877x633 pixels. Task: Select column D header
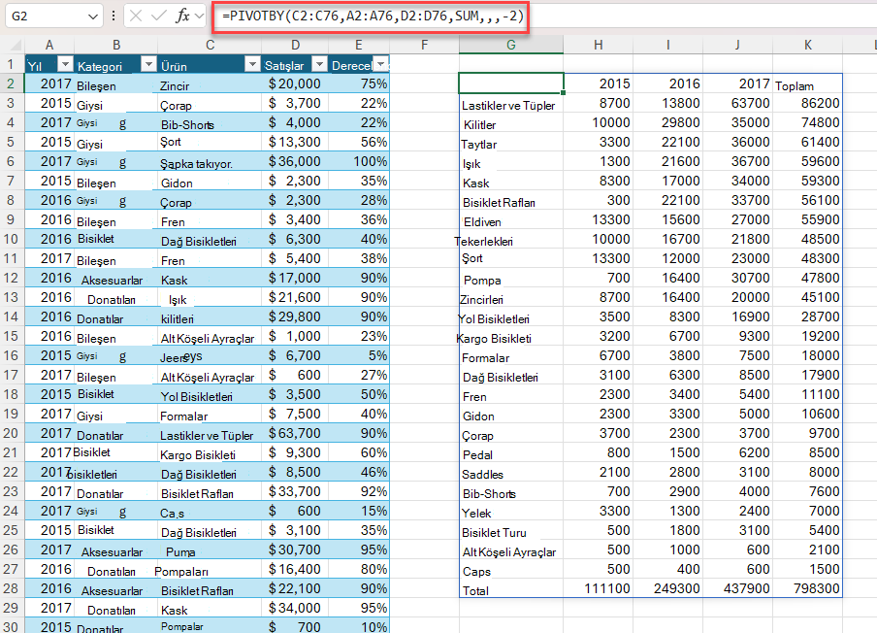[x=295, y=45]
